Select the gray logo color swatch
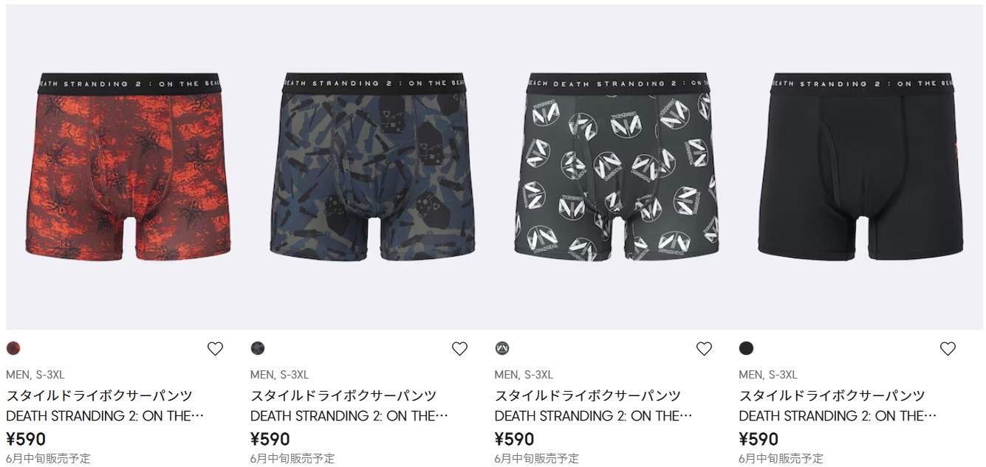This screenshot has width=986, height=467. point(502,348)
